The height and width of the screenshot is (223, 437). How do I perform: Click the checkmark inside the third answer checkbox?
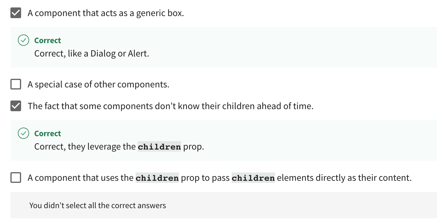tap(15, 106)
